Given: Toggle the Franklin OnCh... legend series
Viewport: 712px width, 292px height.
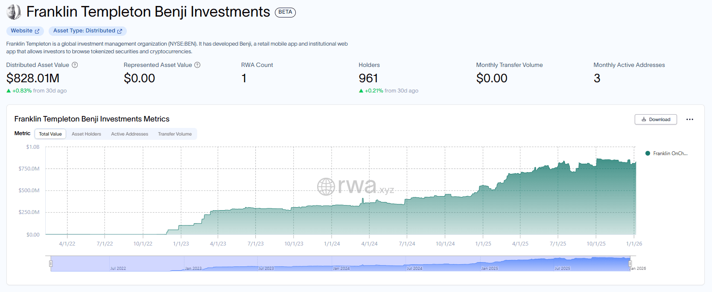Looking at the screenshot, I should coord(666,153).
